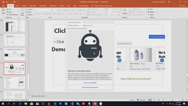This screenshot has width=188, height=106.
Task: Switch to Normal view in the status bar
Action: click(x=150, y=100)
